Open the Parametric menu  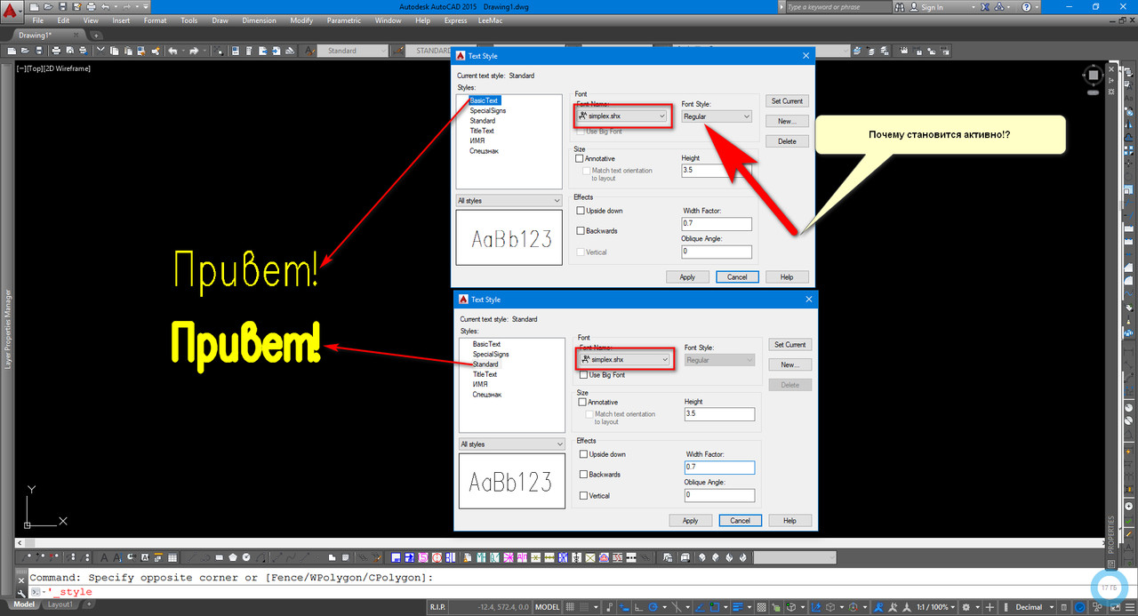coord(343,20)
